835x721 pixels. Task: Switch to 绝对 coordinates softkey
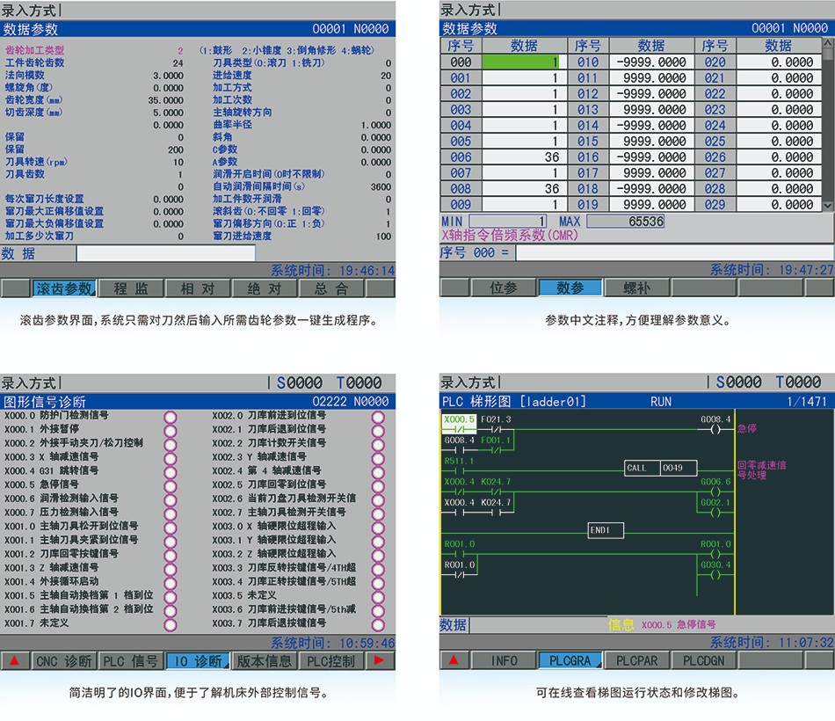tap(265, 288)
